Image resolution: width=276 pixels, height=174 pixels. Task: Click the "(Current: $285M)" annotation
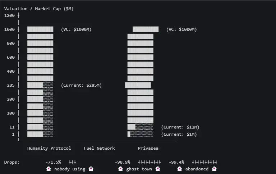[82, 85]
